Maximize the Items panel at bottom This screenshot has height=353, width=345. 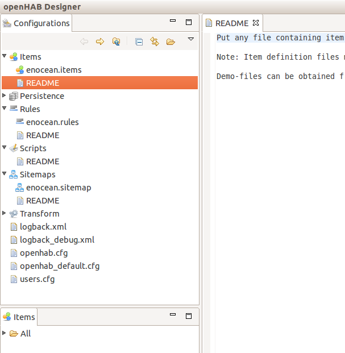pyautogui.click(x=189, y=316)
